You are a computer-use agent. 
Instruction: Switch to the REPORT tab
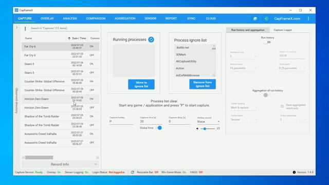[171, 18]
